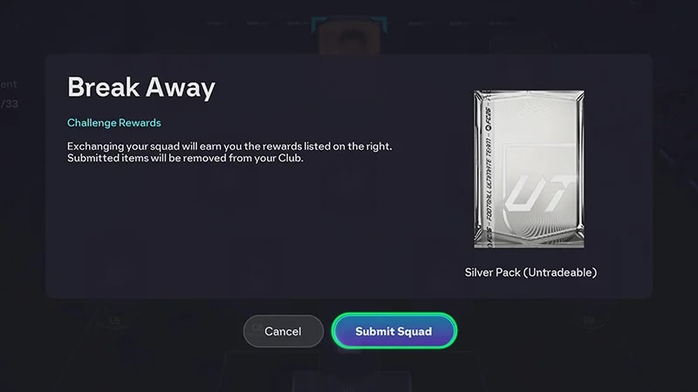The image size is (698, 392).
Task: Click the dimmed /33 counter on the left
Action: click(10, 104)
